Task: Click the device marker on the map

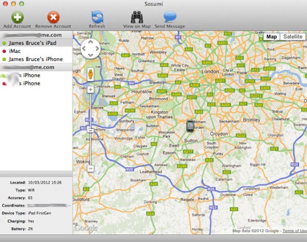Action: click(190, 125)
